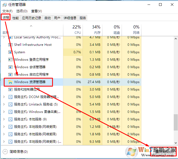Screen dimensions: 178x159
Task: Open the 查看(V) menu
Action: [37, 11]
